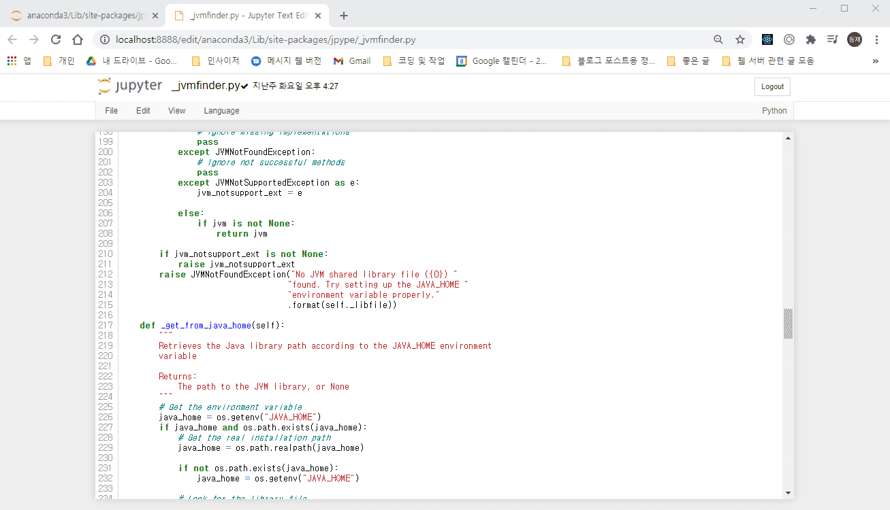Open the 코딩 및 작업 bookmark folder
The width and height of the screenshot is (890, 510).
(x=414, y=61)
